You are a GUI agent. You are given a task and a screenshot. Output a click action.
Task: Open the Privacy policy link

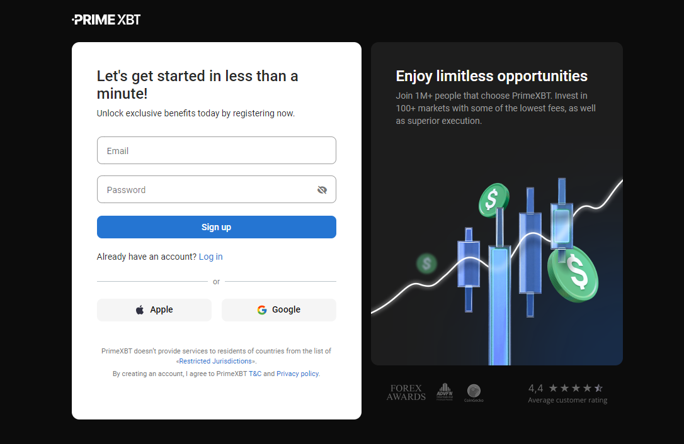click(x=297, y=374)
